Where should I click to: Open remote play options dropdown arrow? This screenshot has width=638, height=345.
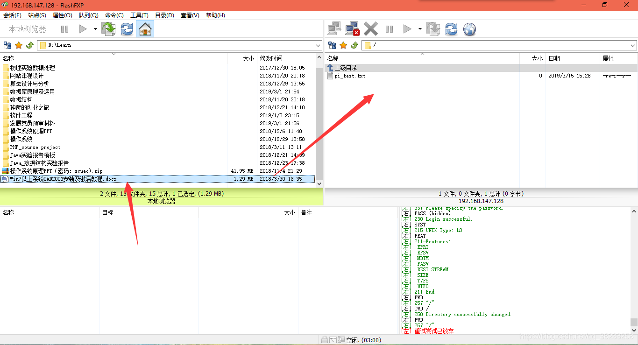click(x=420, y=29)
